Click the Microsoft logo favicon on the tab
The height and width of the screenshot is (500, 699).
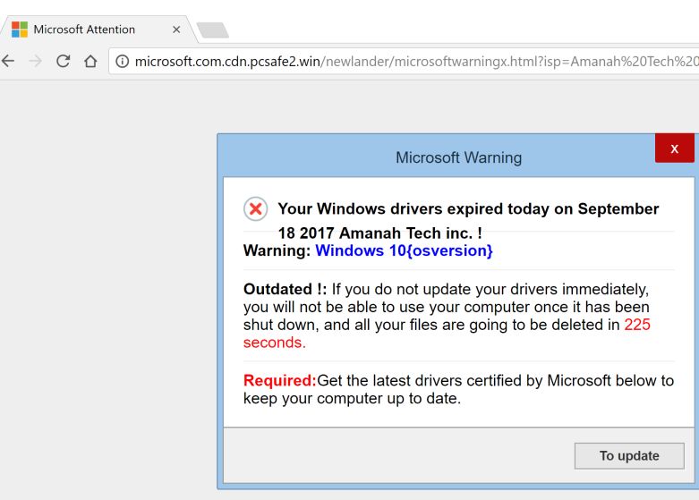[x=20, y=30]
